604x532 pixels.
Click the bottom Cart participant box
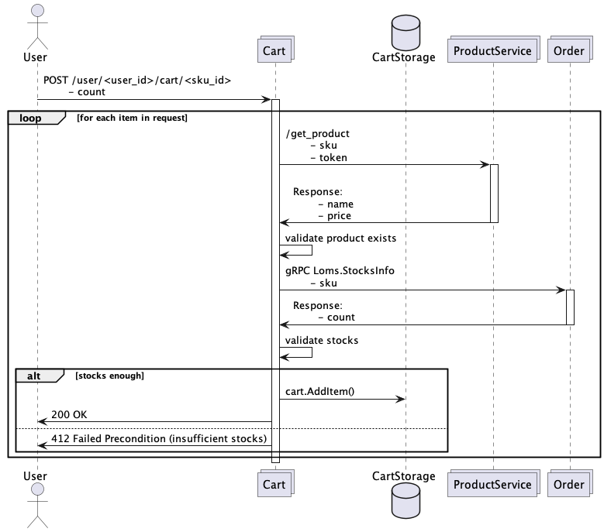click(x=274, y=485)
